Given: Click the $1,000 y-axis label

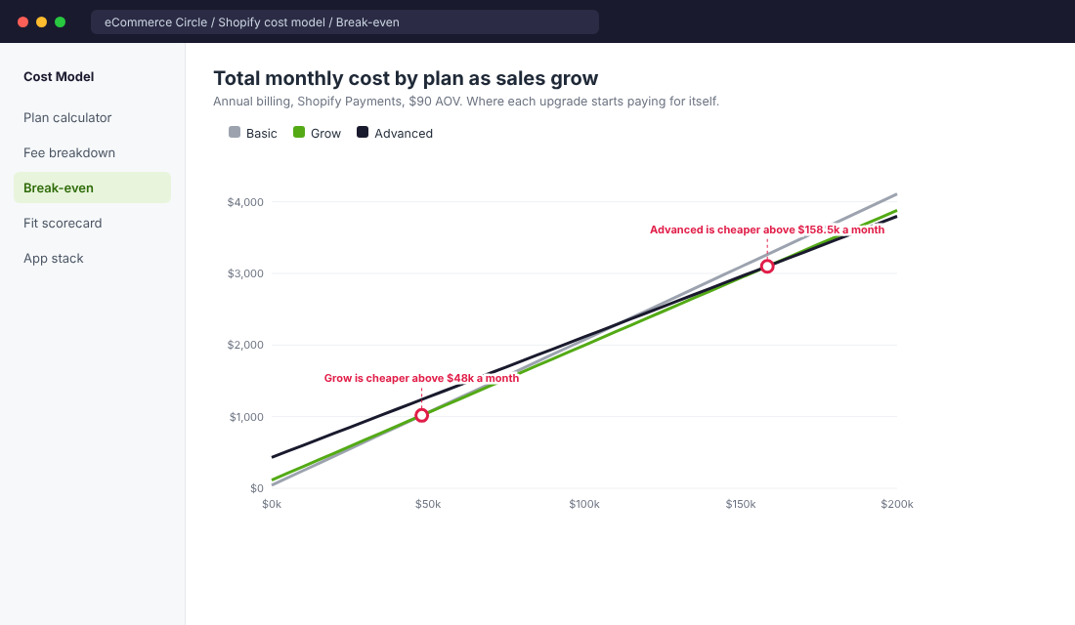Looking at the screenshot, I should pyautogui.click(x=246, y=417).
